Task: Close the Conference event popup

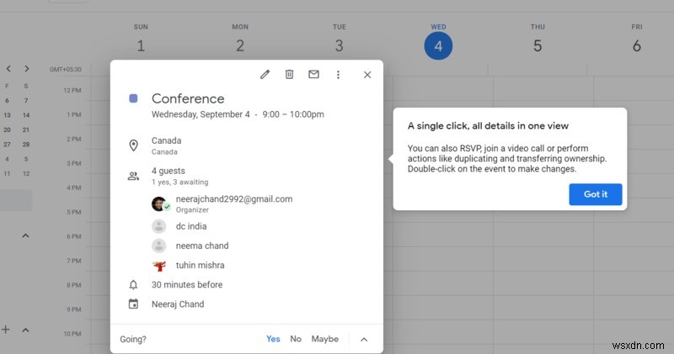Action: point(367,75)
